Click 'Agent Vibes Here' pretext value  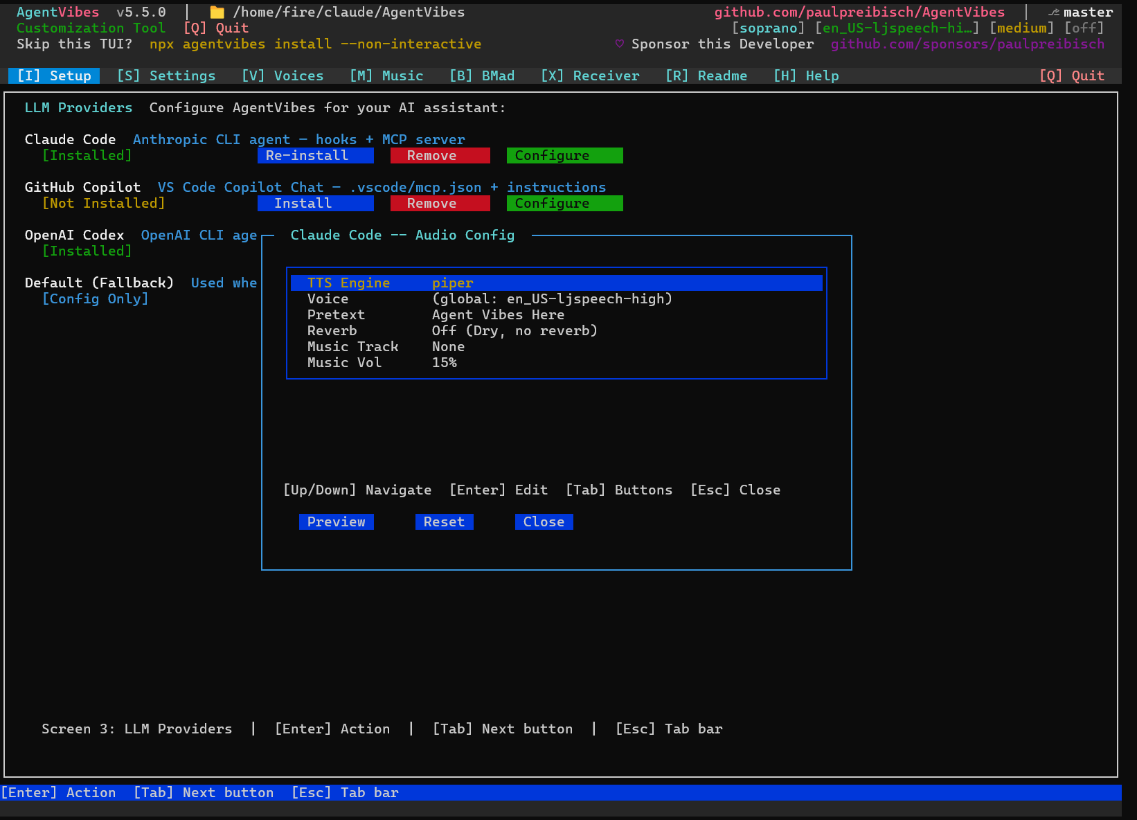pyautogui.click(x=499, y=314)
